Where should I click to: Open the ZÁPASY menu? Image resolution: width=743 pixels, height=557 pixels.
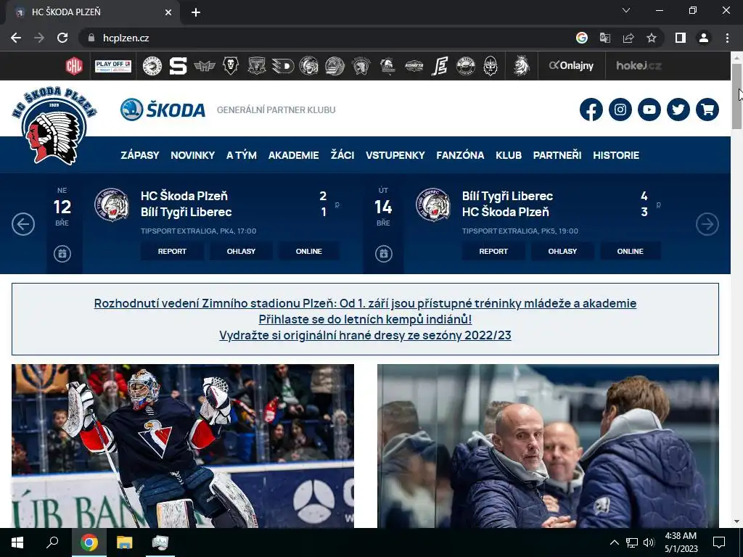point(140,155)
